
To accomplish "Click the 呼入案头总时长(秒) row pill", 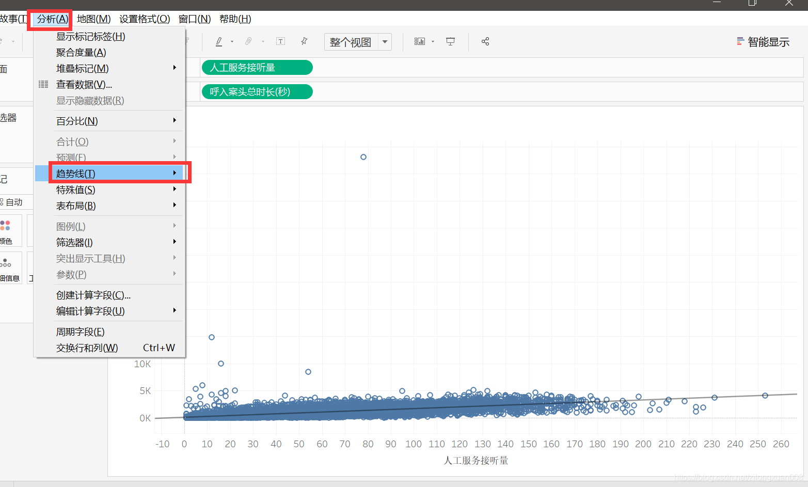I will click(257, 92).
